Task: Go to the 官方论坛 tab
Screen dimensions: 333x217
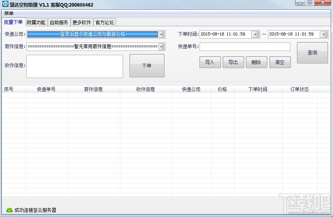Action: [104, 22]
